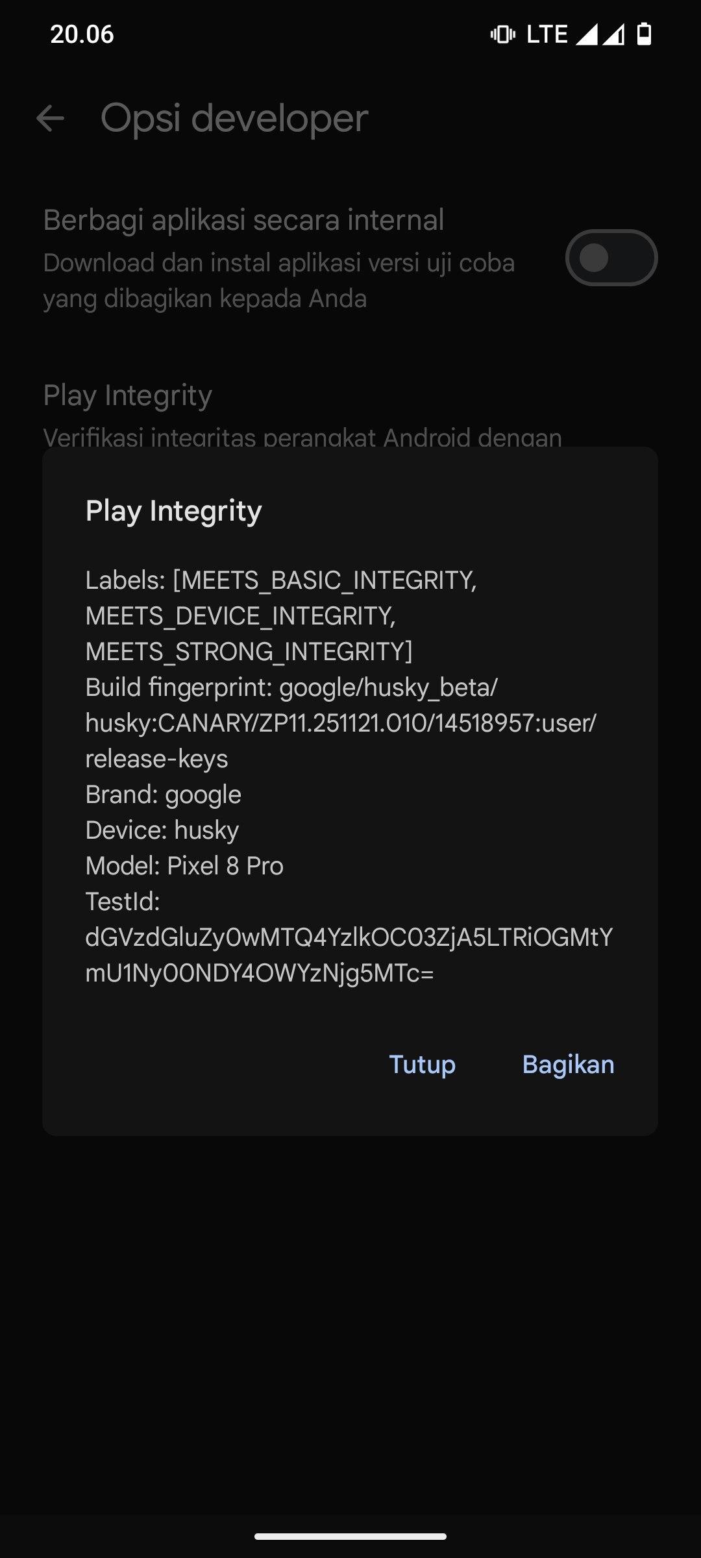Screen dimensions: 701x1558
Task: Tap the Play Integrity setting behind the dialog
Action: click(128, 396)
